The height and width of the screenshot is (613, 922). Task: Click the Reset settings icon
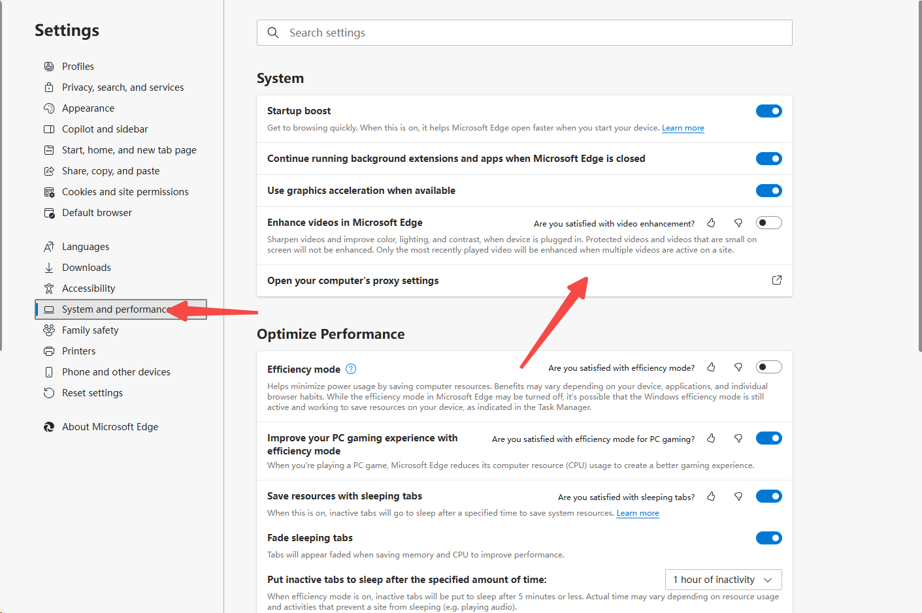coord(49,393)
